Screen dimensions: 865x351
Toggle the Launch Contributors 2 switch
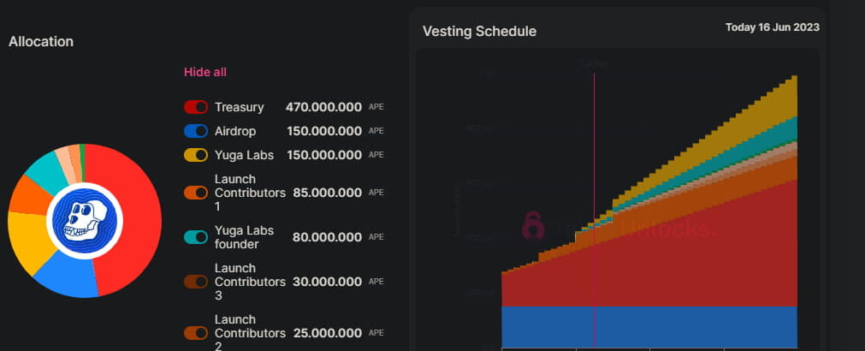point(196,333)
